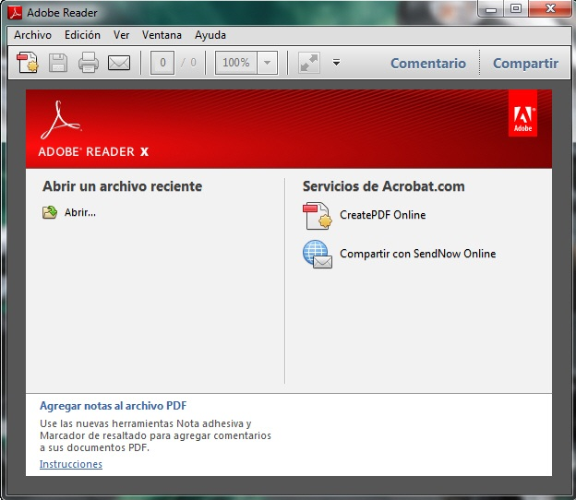Viewport: 576px width, 500px height.
Task: Click the SendNow globe and envelope icon
Action: pyautogui.click(x=318, y=254)
